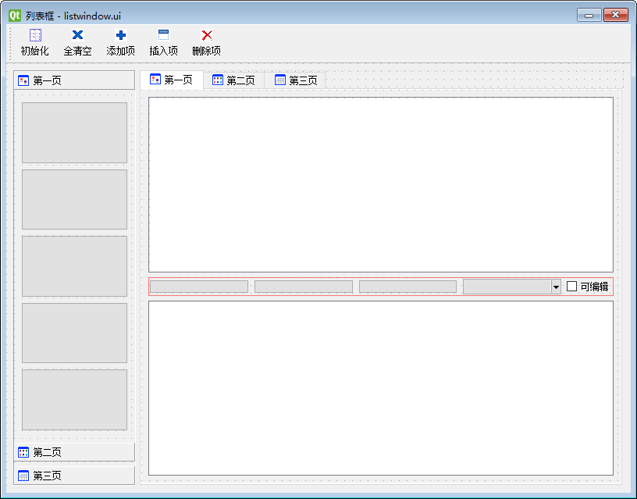Click the first gray button in middle row

pyautogui.click(x=199, y=287)
